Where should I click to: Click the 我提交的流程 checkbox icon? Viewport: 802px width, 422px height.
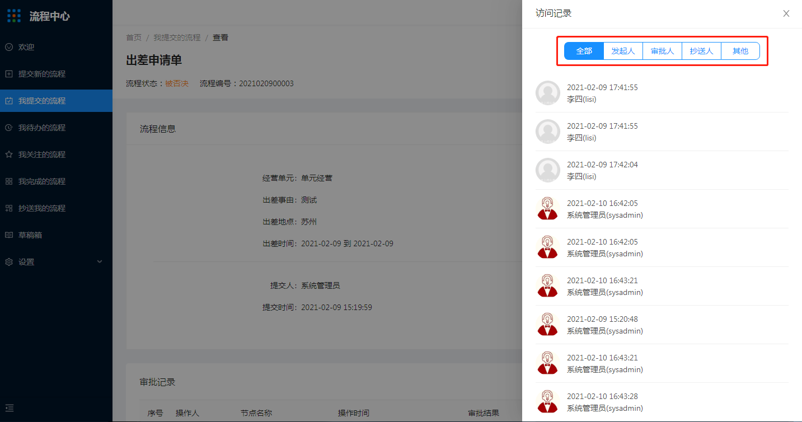click(x=9, y=101)
